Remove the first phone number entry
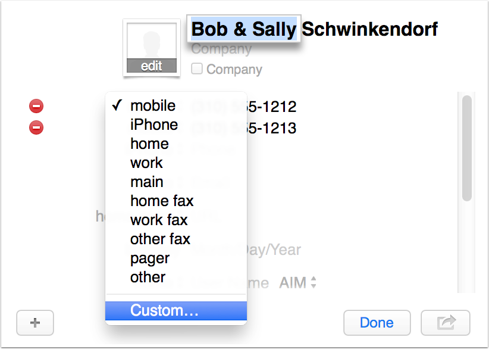Screen dimensions: 489x349 [x=36, y=107]
